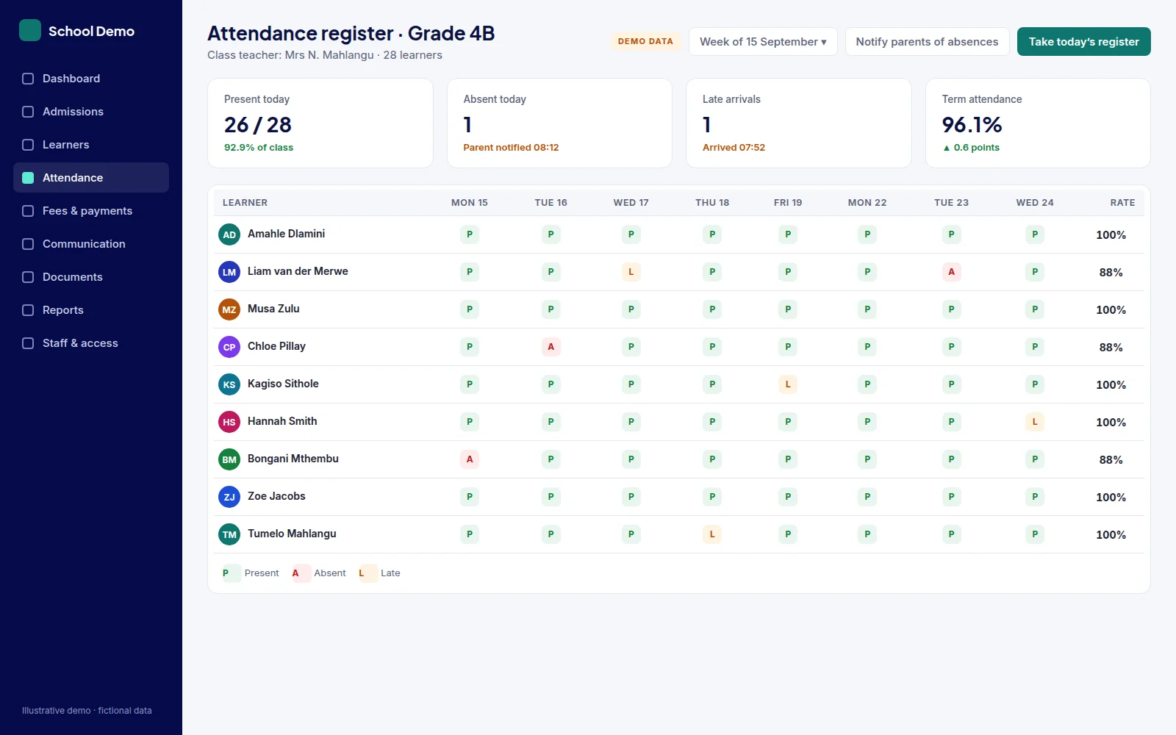Click Kagiso Sithole's KS avatar
The height and width of the screenshot is (735, 1176).
(229, 384)
